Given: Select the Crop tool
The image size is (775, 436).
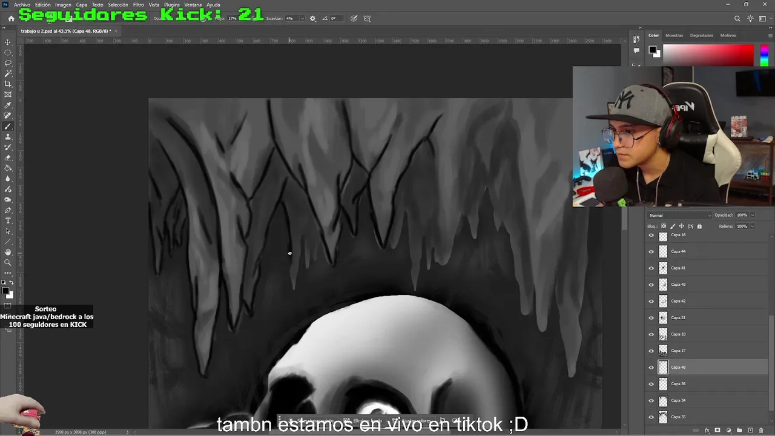Looking at the screenshot, I should click(8, 84).
